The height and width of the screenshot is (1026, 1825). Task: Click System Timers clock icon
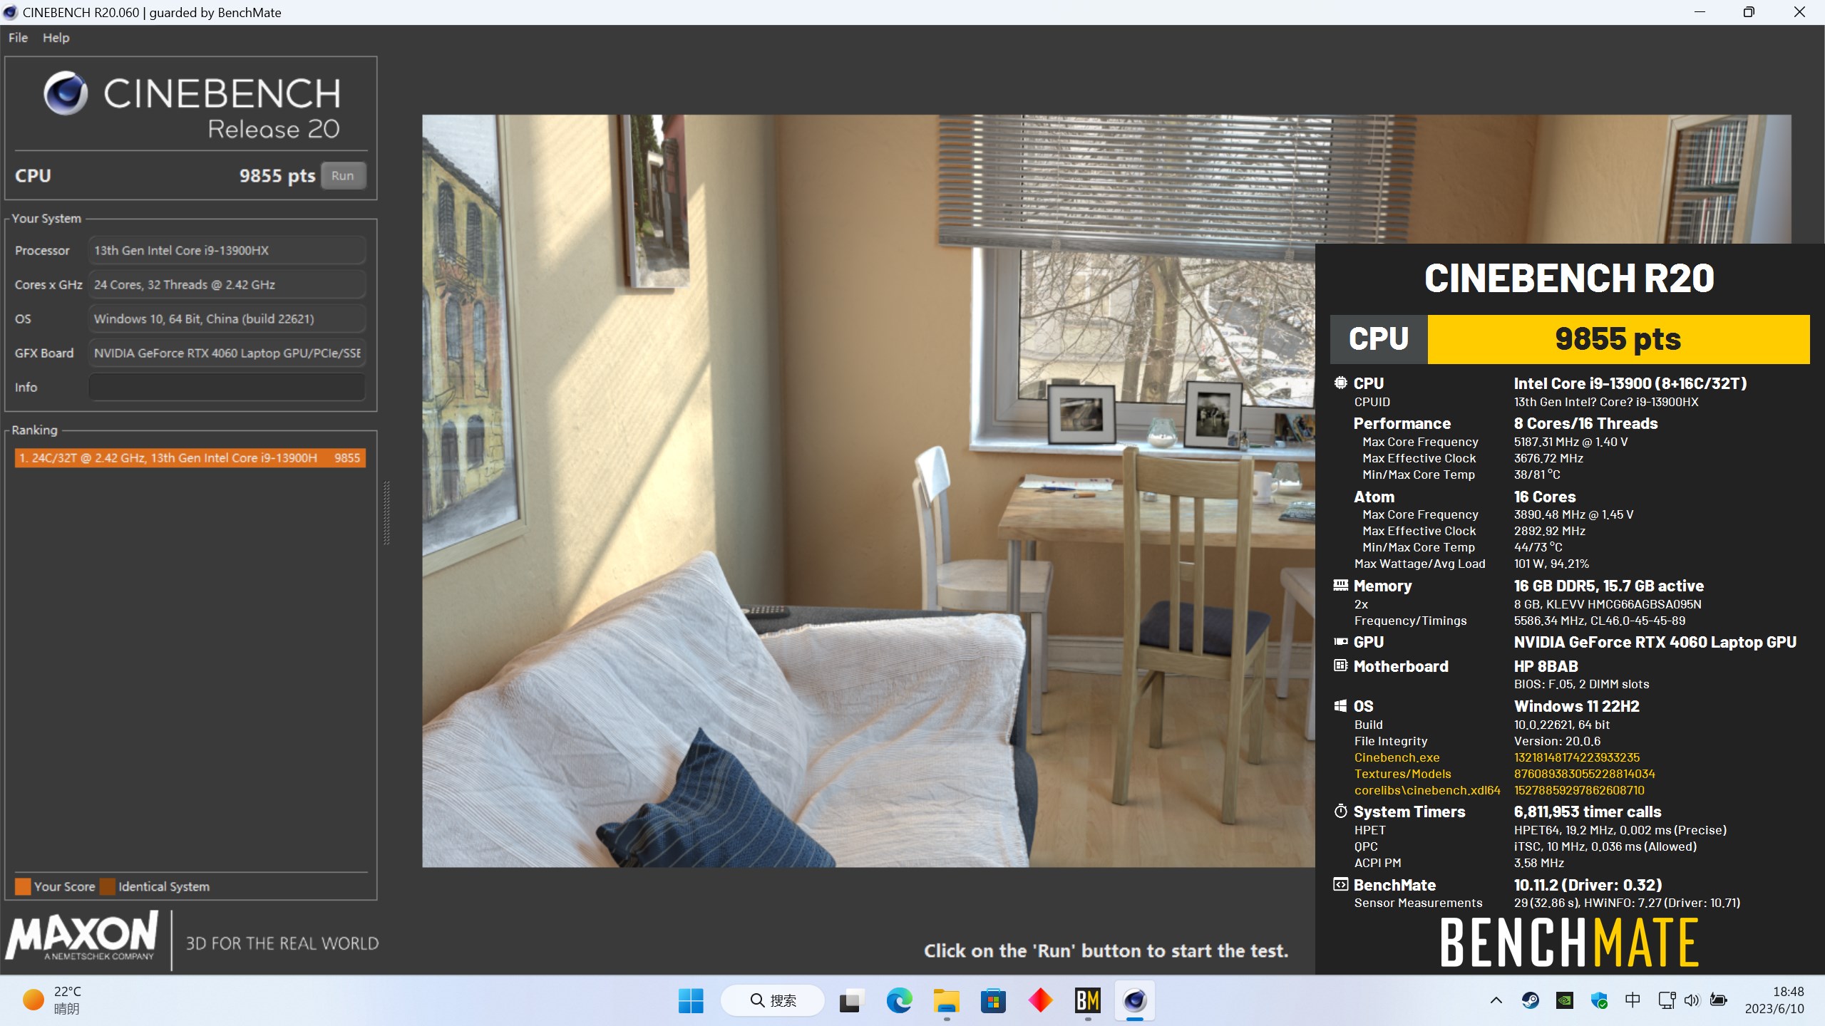(x=1340, y=811)
